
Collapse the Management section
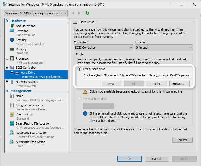point(6,91)
